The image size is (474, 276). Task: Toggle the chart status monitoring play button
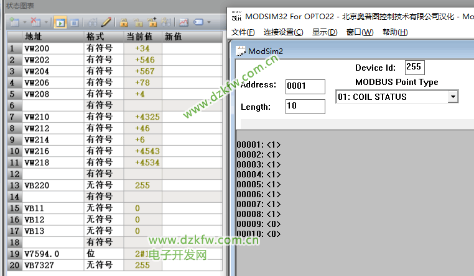point(60,22)
